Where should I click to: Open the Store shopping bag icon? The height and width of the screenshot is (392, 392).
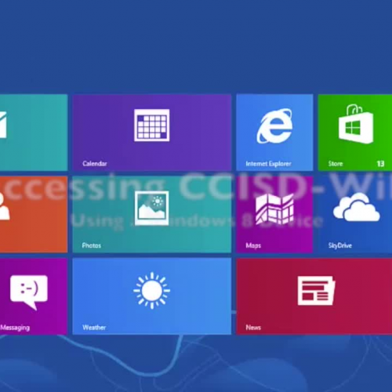(356, 124)
